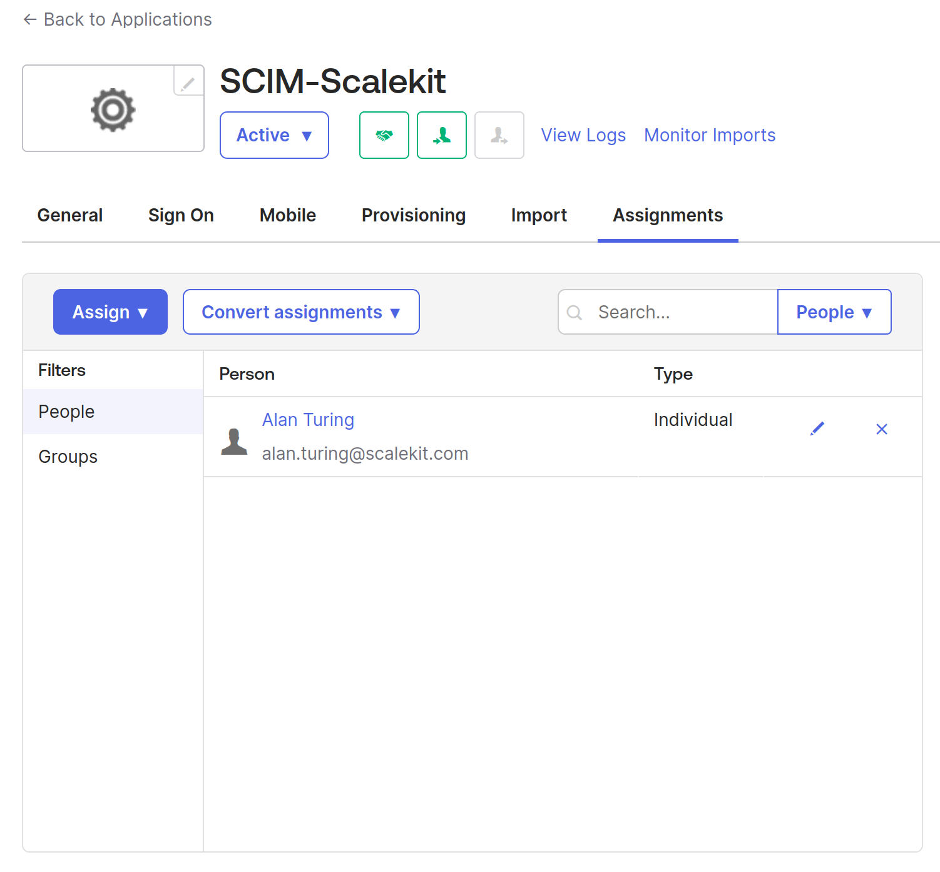Image resolution: width=940 pixels, height=872 pixels.
Task: Click the Type column header
Action: pos(673,374)
